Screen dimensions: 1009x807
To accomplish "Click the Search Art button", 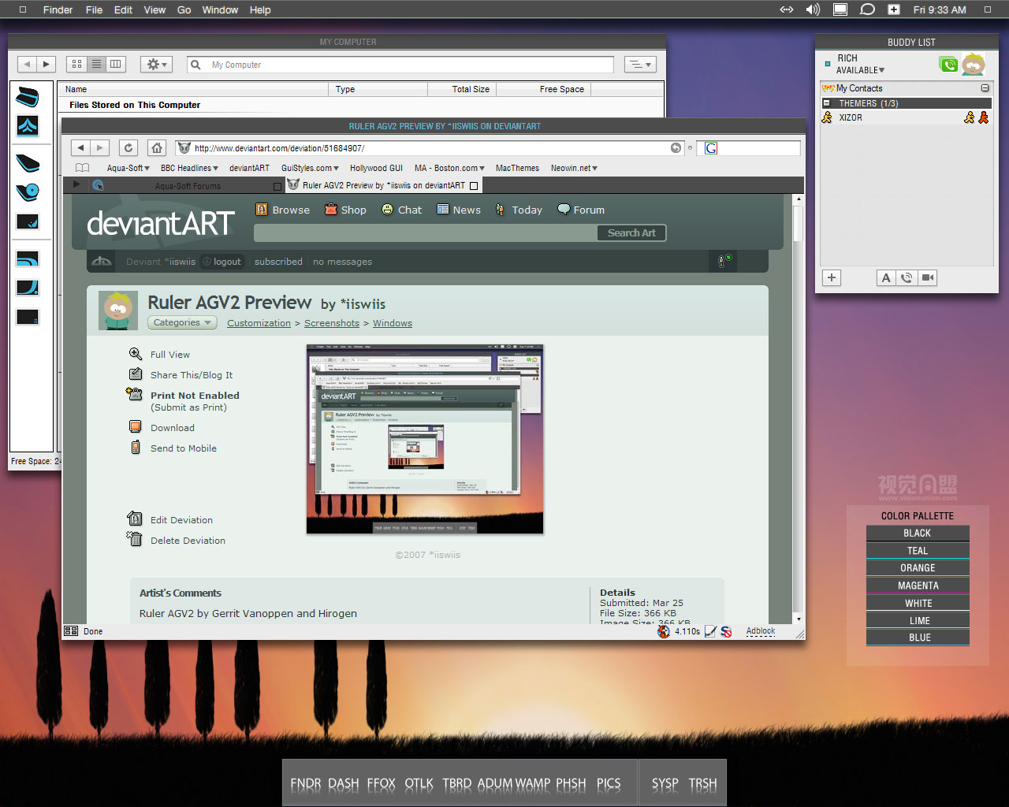I will tap(631, 232).
